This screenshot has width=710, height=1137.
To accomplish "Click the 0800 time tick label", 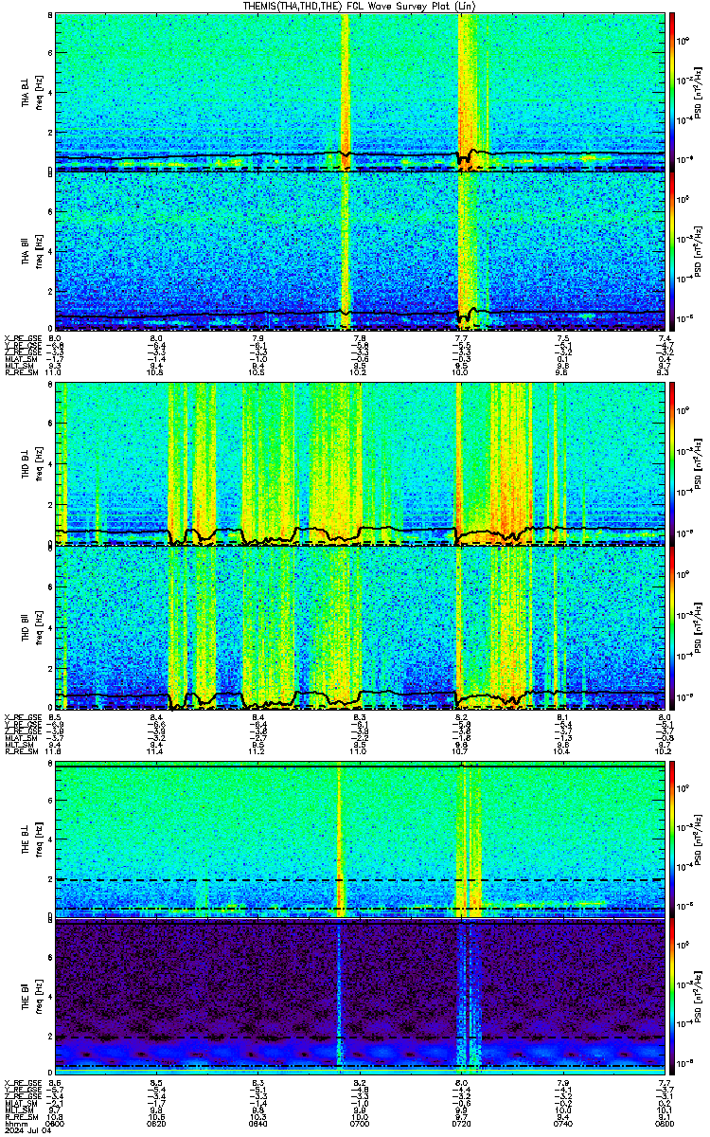I will click(664, 1122).
